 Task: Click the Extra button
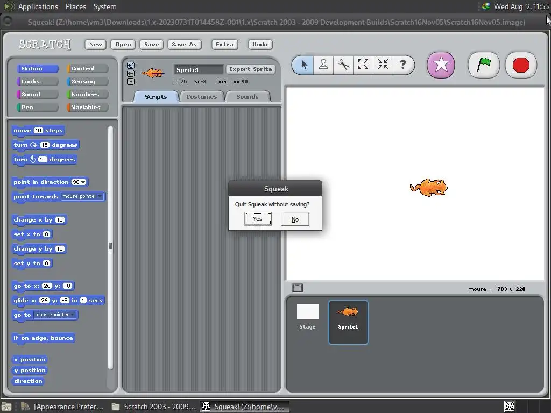pos(224,44)
